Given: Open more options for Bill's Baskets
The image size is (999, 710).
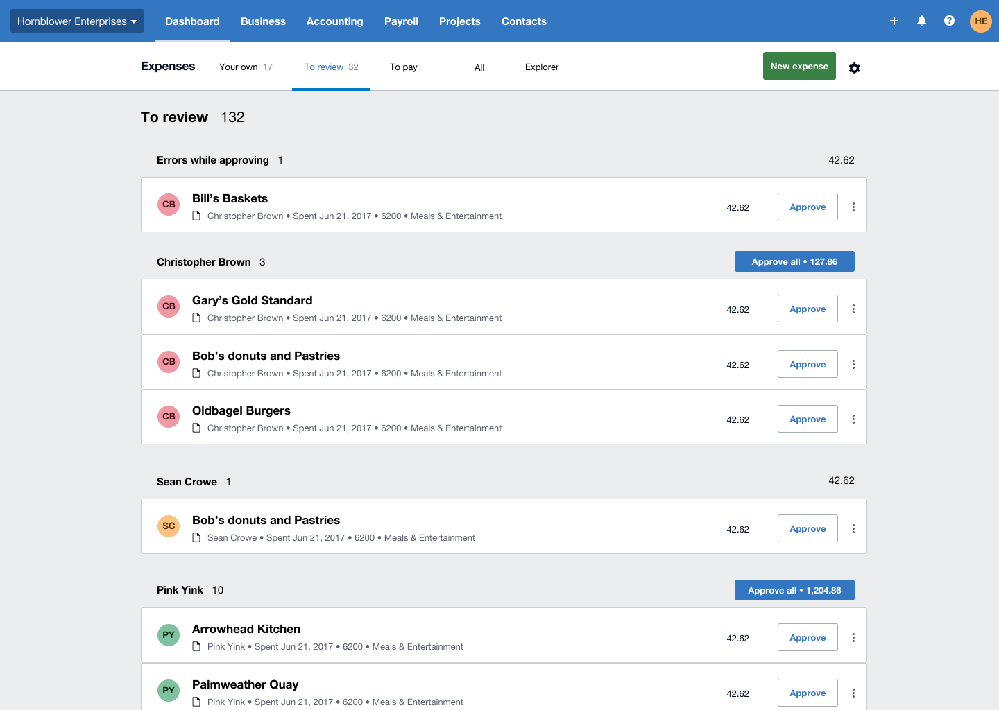Looking at the screenshot, I should tap(853, 207).
